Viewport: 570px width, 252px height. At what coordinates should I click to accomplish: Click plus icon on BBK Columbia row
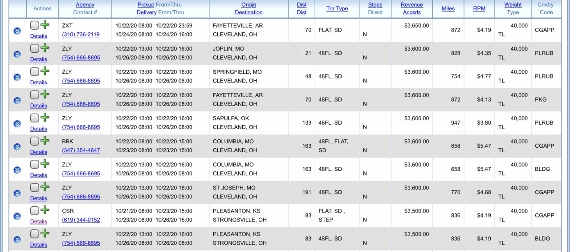click(x=45, y=141)
